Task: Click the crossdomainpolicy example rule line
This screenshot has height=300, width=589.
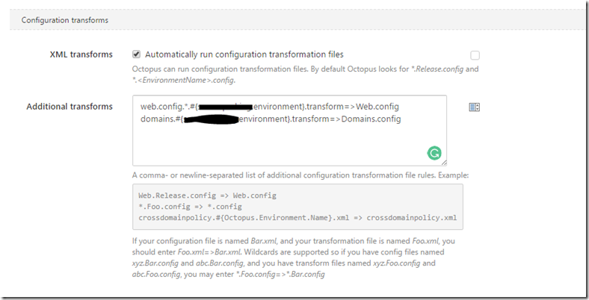Action: coord(297,217)
